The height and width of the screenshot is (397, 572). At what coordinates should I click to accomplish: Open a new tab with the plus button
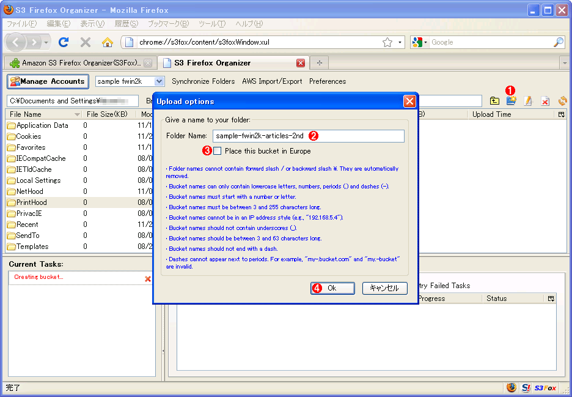click(x=320, y=63)
